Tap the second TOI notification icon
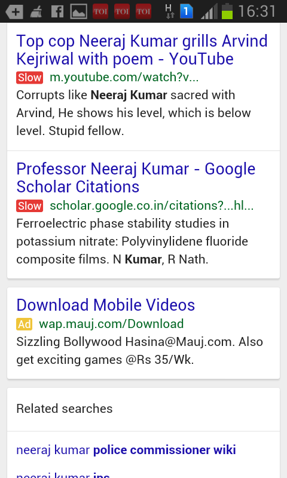Image resolution: width=287 pixels, height=478 pixels. point(122,11)
